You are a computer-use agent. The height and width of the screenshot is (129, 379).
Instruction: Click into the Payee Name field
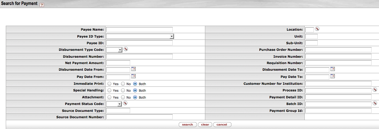(x=139, y=30)
